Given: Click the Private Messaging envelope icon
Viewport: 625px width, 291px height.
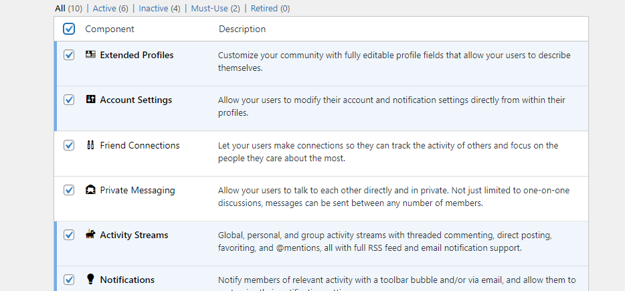Looking at the screenshot, I should click(91, 190).
